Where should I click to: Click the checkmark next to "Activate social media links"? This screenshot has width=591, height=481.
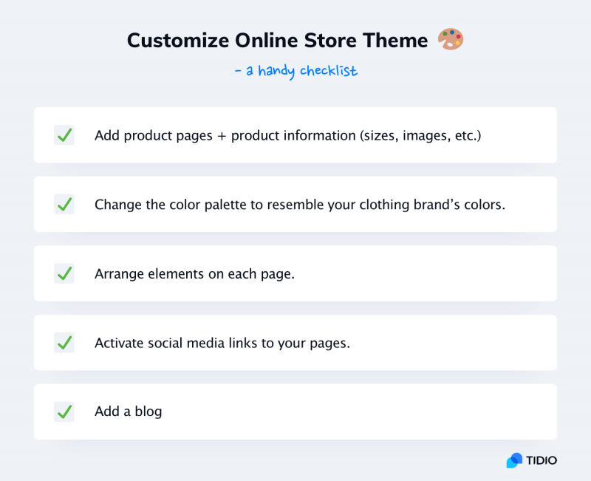click(64, 343)
